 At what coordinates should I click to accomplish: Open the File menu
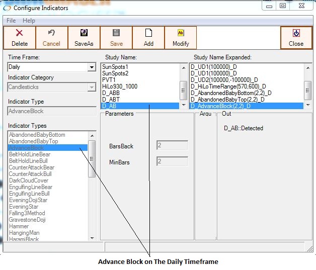point(11,21)
